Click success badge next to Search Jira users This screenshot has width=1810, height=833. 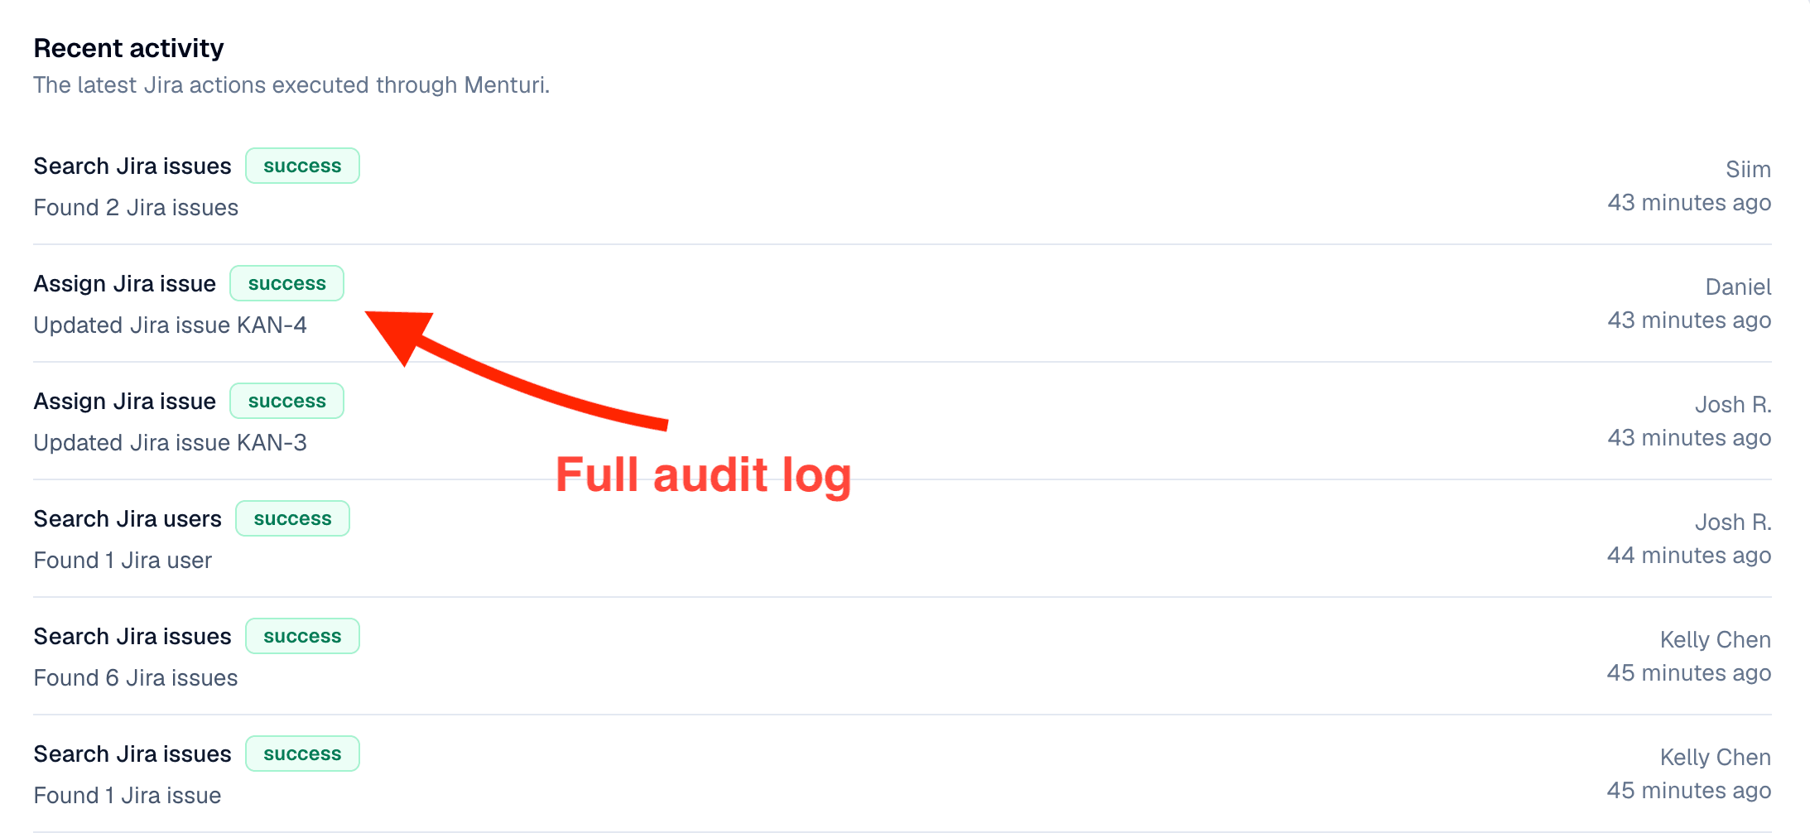(x=292, y=518)
